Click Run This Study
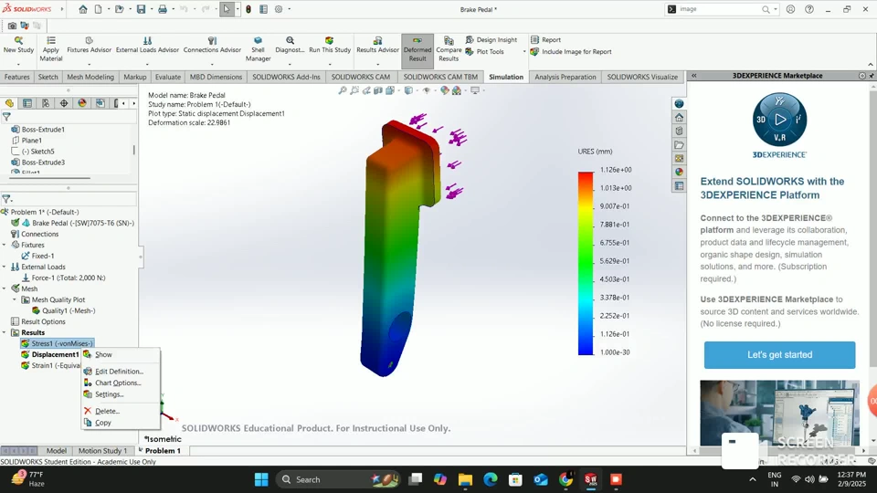The width and height of the screenshot is (877, 493). (330, 46)
